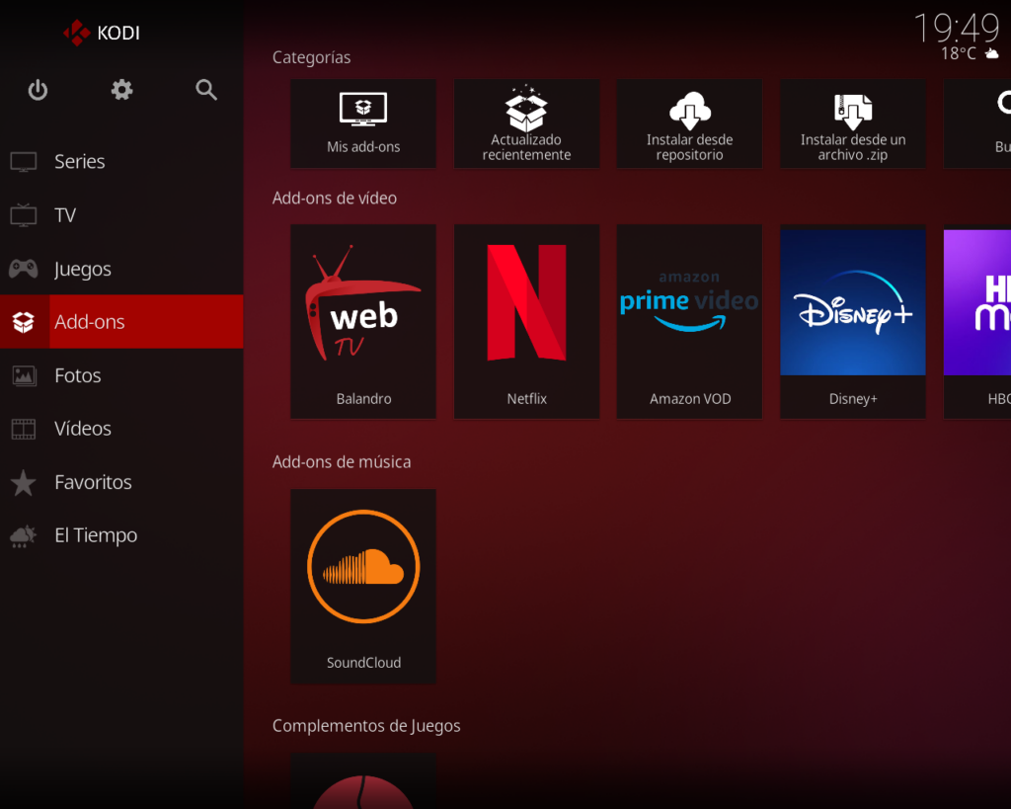
Task: Open Juegos section
Action: coord(82,269)
